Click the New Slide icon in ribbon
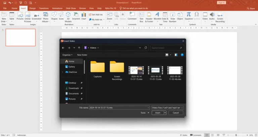This screenshot has width=258, height=137. (x=4, y=17)
